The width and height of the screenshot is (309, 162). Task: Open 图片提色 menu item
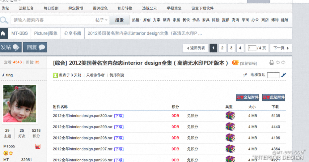tap(100, 8)
